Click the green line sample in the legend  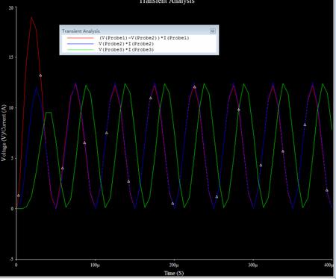80,50
